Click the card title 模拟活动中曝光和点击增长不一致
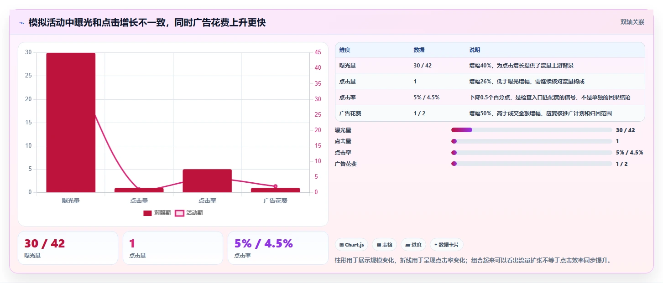The image size is (663, 283). 147,22
